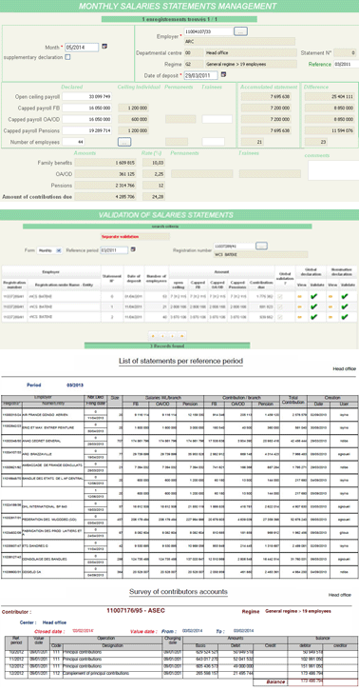
Task: Validate nominative declaration for statement 0
Action: [345, 297]
